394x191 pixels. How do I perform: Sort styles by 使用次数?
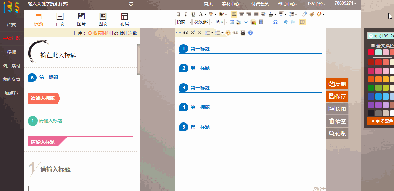[126, 33]
